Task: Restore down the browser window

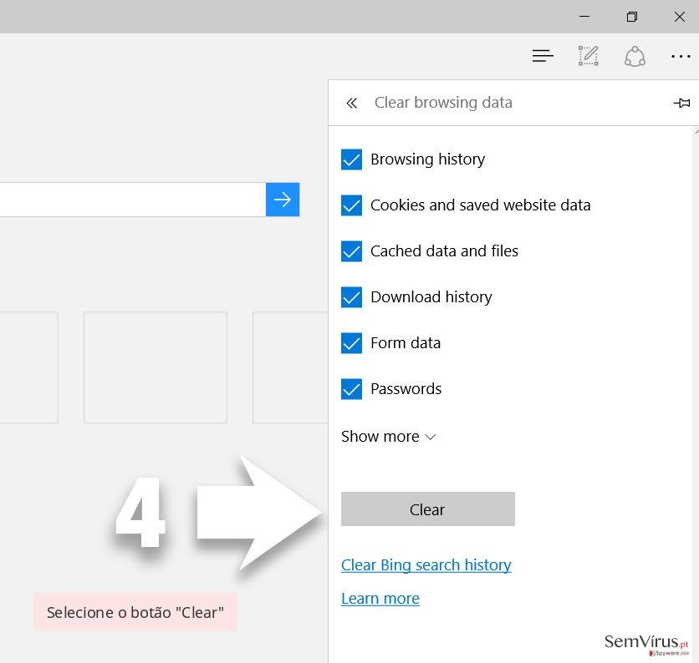Action: [631, 17]
